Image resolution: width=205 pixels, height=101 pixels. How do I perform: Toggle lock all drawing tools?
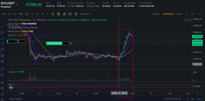tap(2, 94)
